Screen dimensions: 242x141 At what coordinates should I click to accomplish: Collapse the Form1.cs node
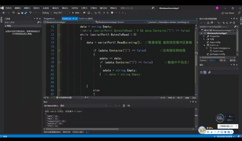click(204, 45)
